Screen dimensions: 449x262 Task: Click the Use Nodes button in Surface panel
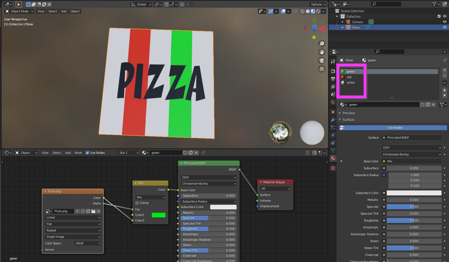pyautogui.click(x=393, y=128)
